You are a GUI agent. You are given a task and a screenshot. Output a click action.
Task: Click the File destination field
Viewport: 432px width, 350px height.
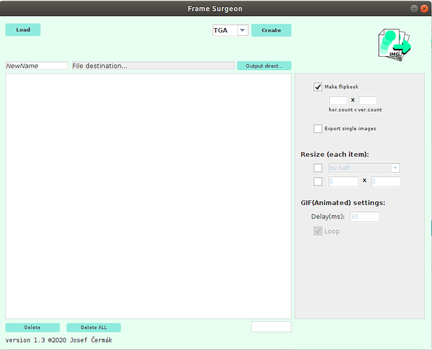(153, 66)
